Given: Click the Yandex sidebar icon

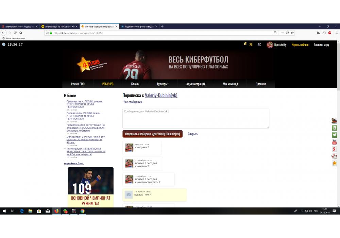Looking at the screenshot, I should pos(334,149).
